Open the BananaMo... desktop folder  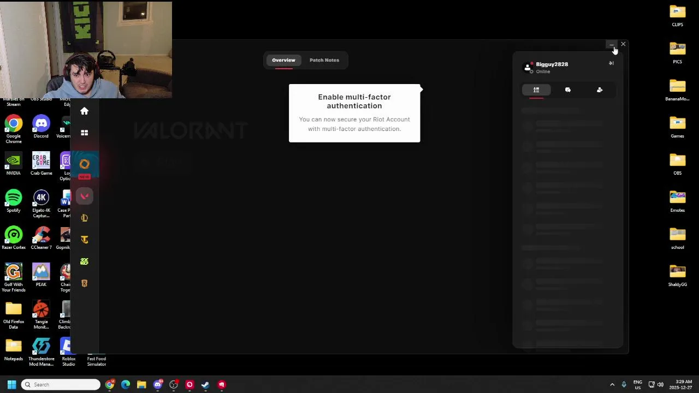click(677, 90)
